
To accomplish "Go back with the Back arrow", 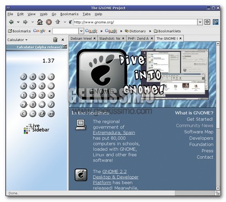I will pos(11,22).
